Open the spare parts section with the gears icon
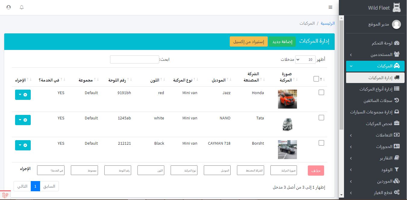 point(397,193)
